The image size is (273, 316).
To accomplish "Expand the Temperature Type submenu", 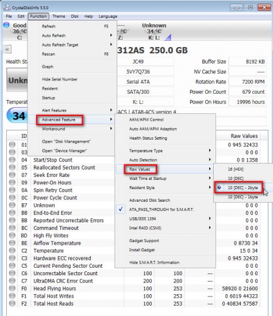I will (x=166, y=151).
